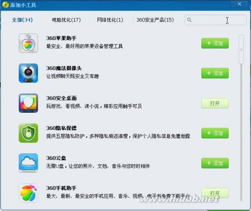Screen dimensions: 251x211
Task: Show the 360安全产品(15) category
Action: 155,20
